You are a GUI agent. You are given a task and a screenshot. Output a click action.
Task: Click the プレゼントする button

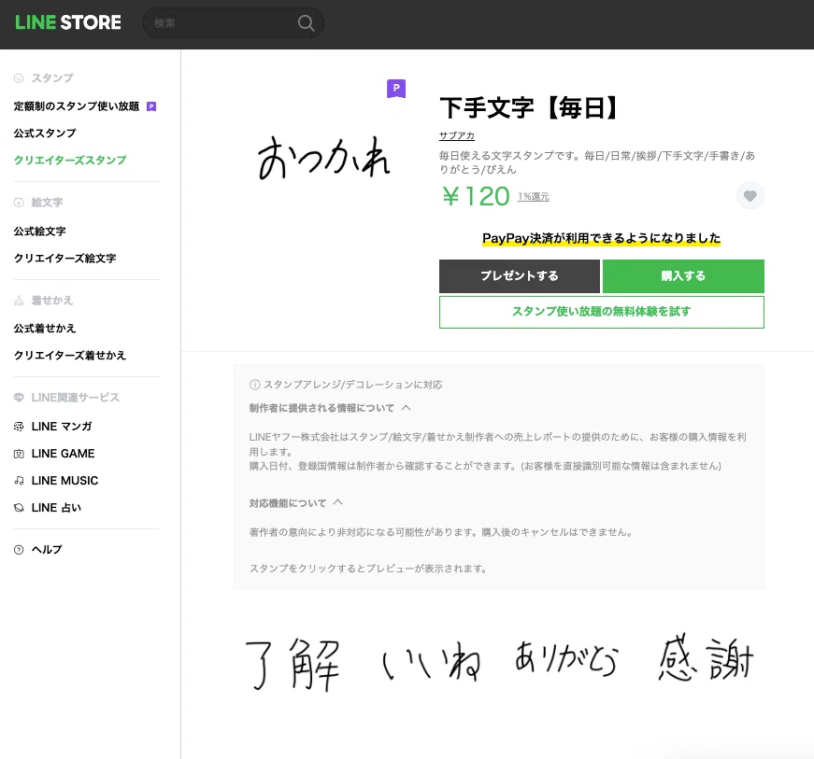pyautogui.click(x=519, y=276)
